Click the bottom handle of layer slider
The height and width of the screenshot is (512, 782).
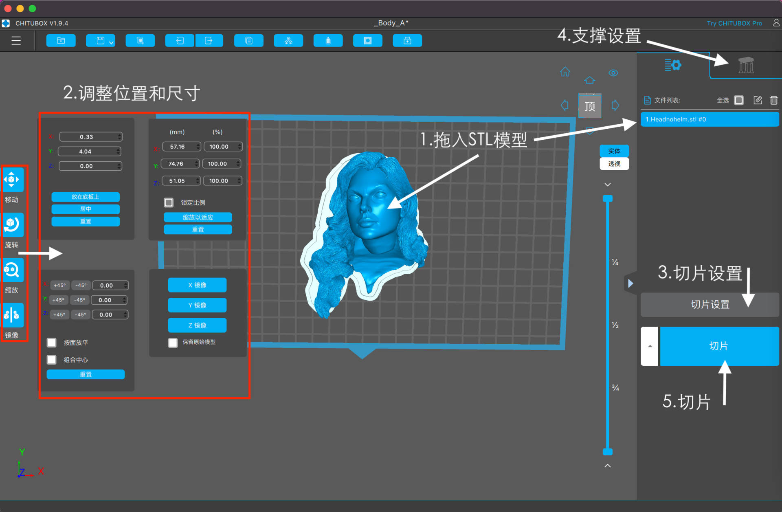click(x=608, y=451)
